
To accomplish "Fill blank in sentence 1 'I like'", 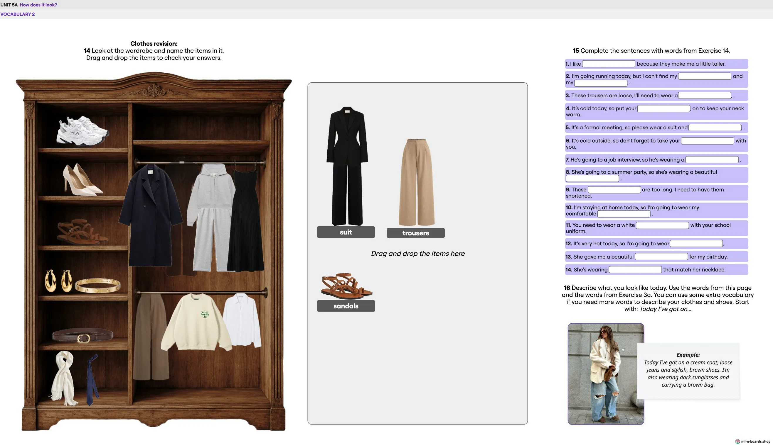I will (x=608, y=64).
